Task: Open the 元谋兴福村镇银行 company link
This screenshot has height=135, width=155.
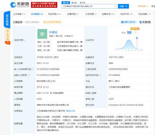Action: pyautogui.click(x=69, y=50)
